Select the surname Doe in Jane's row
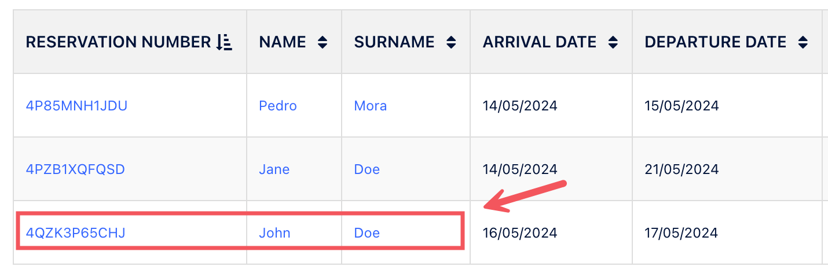This screenshot has height=274, width=828. pyautogui.click(x=367, y=169)
